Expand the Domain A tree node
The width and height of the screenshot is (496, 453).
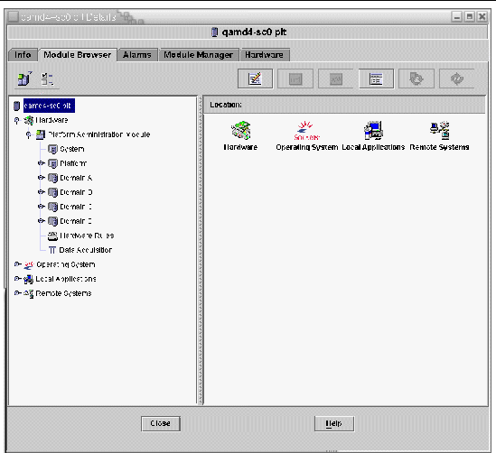tap(42, 178)
